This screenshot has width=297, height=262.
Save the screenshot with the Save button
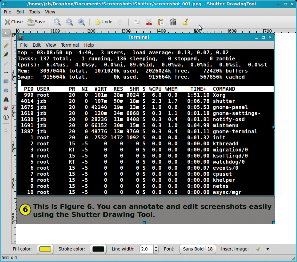click(36, 22)
